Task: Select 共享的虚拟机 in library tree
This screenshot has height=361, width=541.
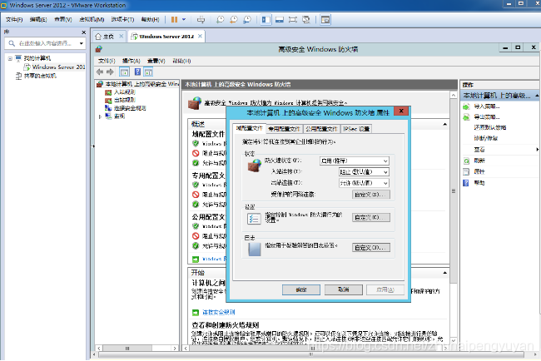Action: click(x=36, y=76)
